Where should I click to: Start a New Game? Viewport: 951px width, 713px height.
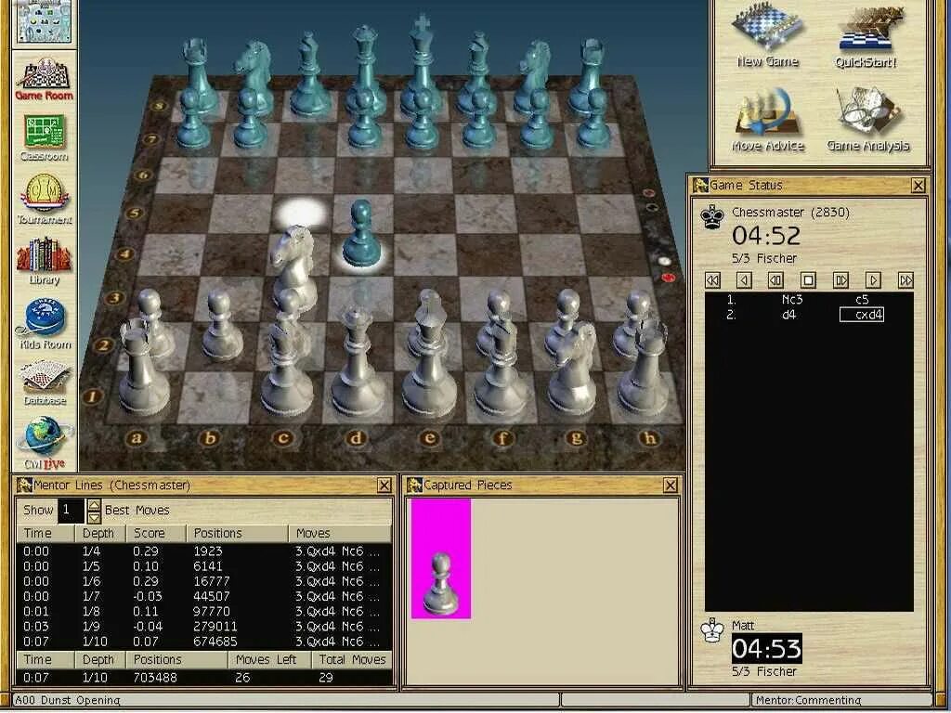point(767,37)
